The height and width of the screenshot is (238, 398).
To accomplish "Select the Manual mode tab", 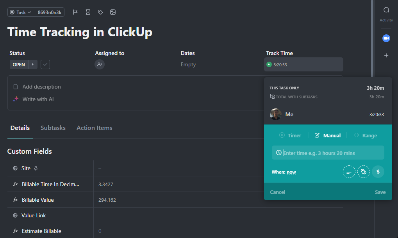I will [x=328, y=136].
